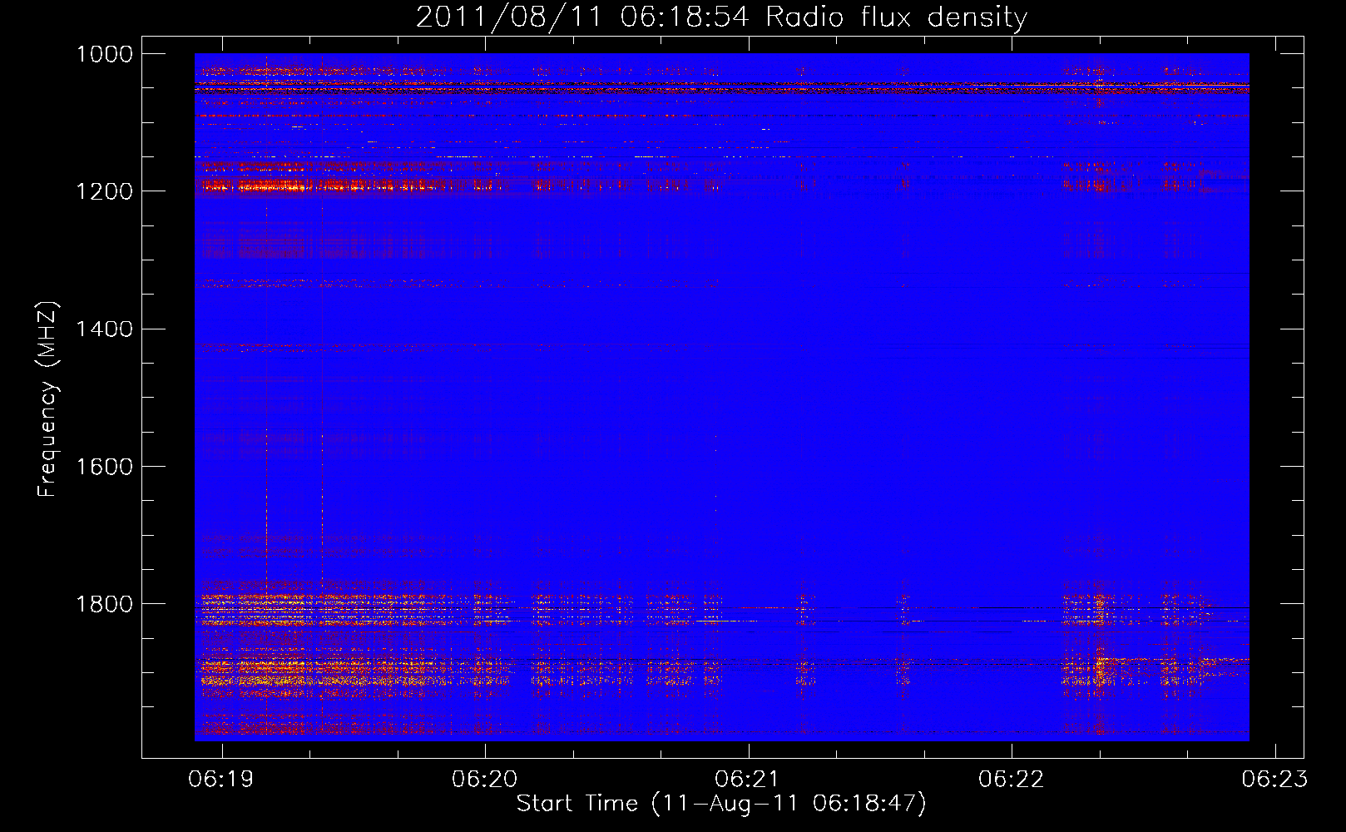Click the 1600 frequency tick label
Screen dimensions: 1346x832
pos(104,466)
